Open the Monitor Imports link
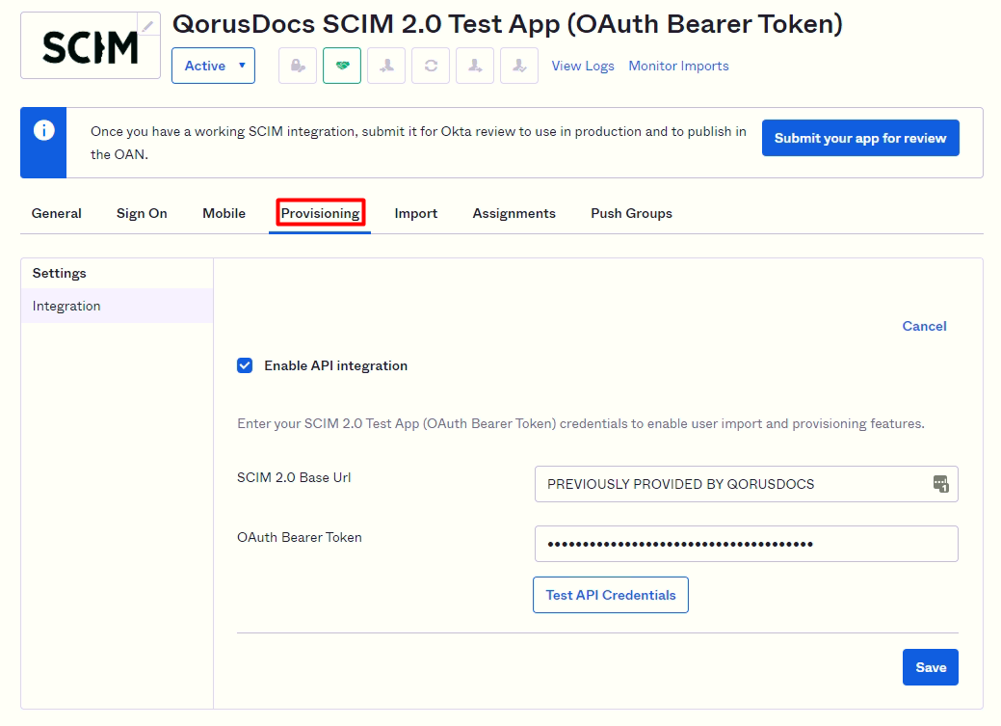 [678, 66]
